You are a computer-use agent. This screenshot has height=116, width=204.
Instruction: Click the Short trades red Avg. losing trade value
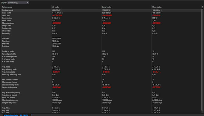[156, 72]
